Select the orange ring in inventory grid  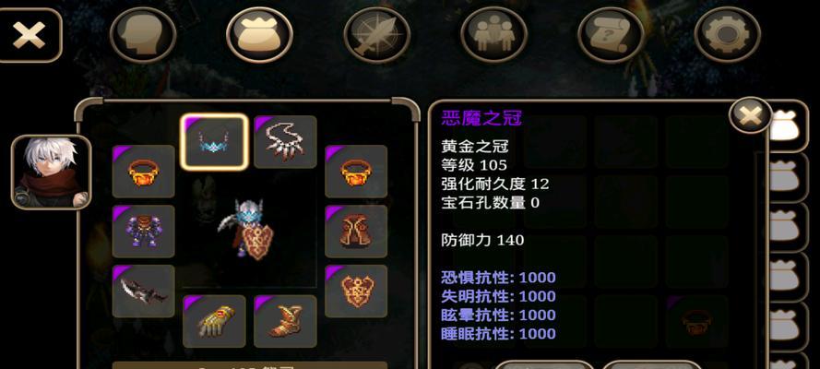[x=697, y=321]
